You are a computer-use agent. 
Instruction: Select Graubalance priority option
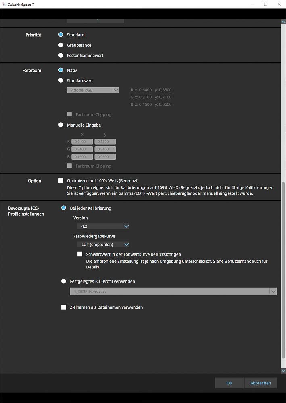coord(61,45)
